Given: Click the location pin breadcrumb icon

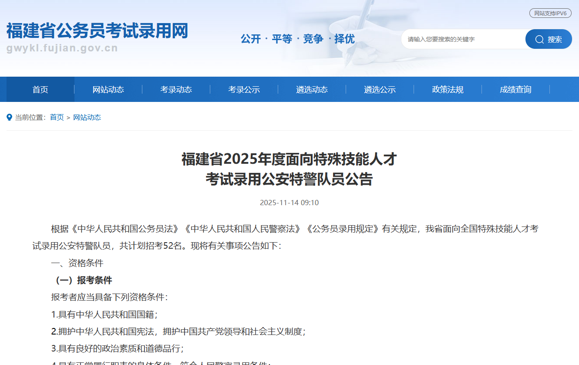Looking at the screenshot, I should [x=10, y=117].
